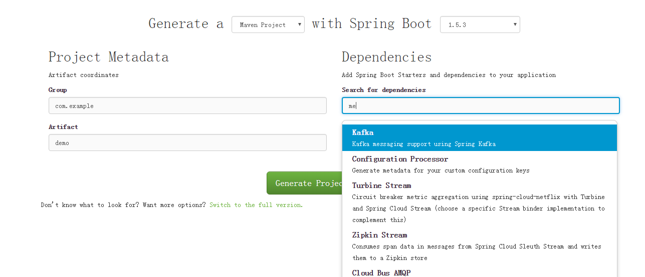Click the green Generate Project button
This screenshot has width=645, height=277.
point(304,183)
